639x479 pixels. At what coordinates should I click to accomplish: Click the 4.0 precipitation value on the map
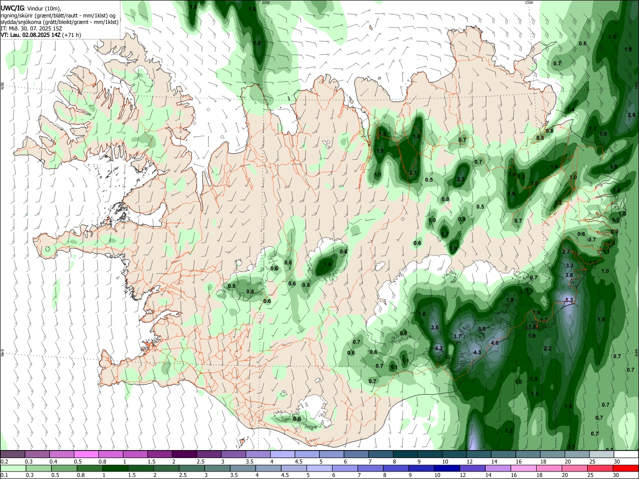click(495, 343)
